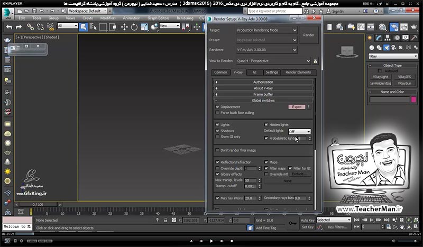Open the Curve Editor from toolbar
Image resolution: width=423 pixels, height=247 pixels.
[x=361, y=27]
